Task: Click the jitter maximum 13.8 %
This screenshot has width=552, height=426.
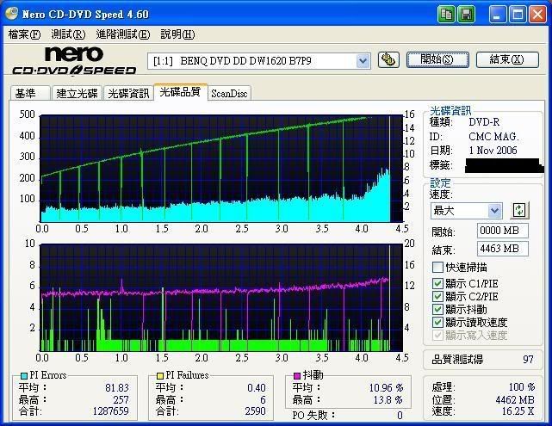Action: 388,400
